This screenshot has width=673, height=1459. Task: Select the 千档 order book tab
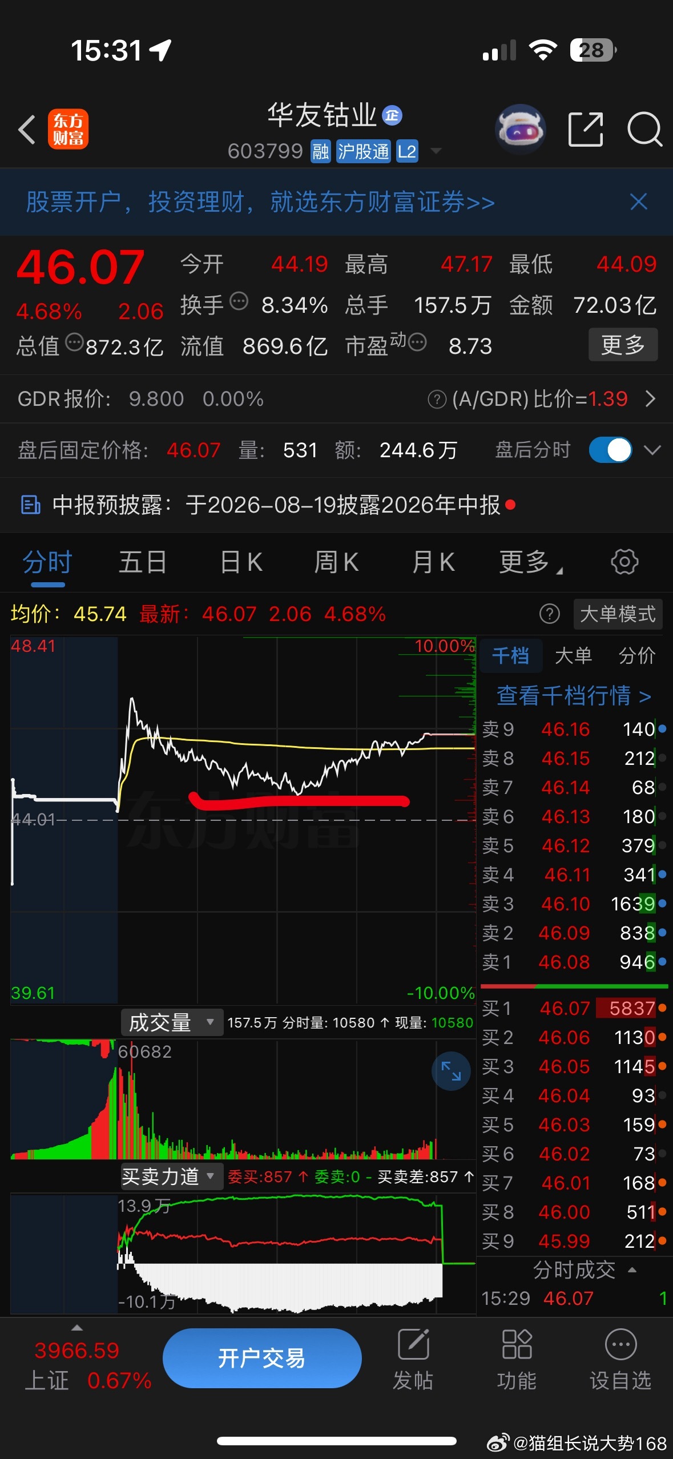[510, 656]
